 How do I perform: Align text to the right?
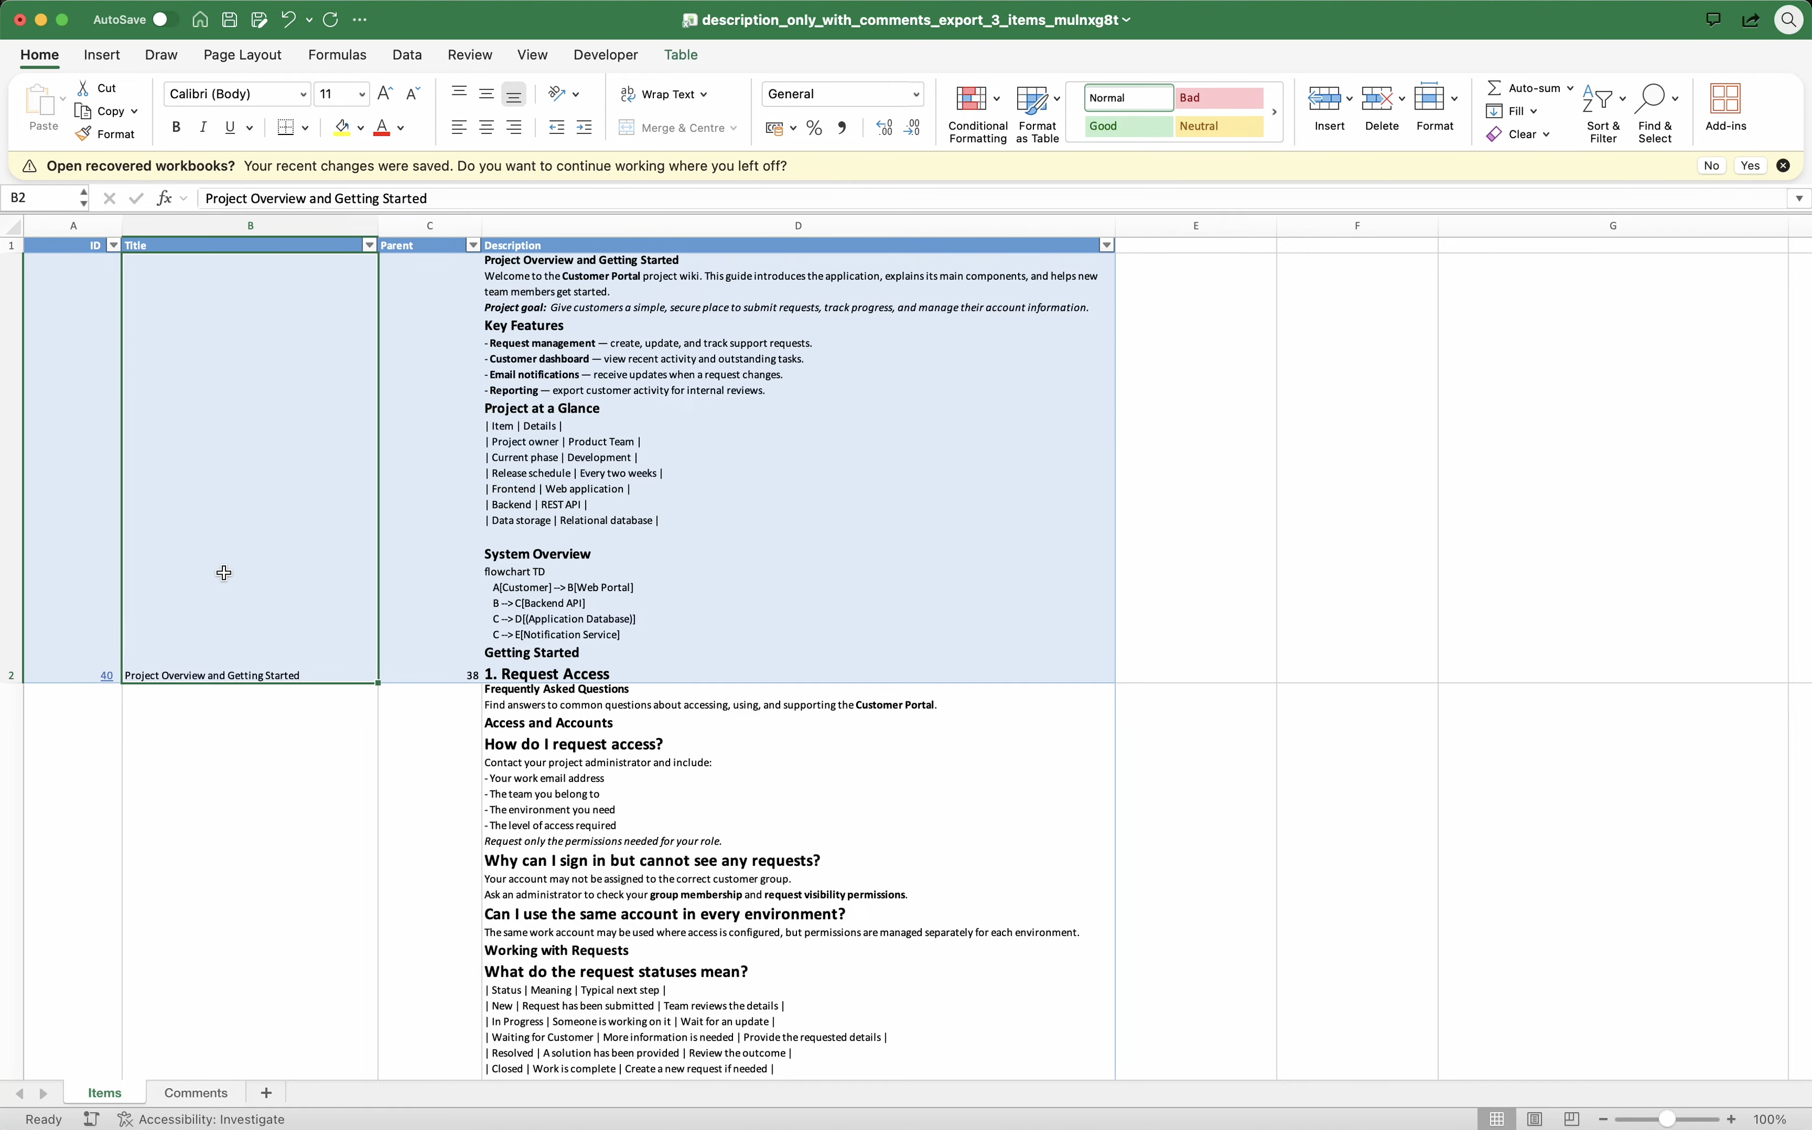click(x=514, y=127)
